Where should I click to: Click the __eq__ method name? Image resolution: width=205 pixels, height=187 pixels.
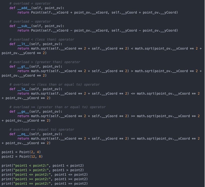point(23,134)
